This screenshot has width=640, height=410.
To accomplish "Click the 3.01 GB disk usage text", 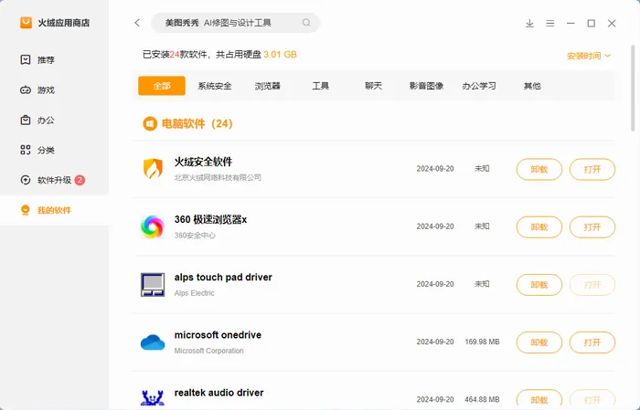I will point(280,55).
